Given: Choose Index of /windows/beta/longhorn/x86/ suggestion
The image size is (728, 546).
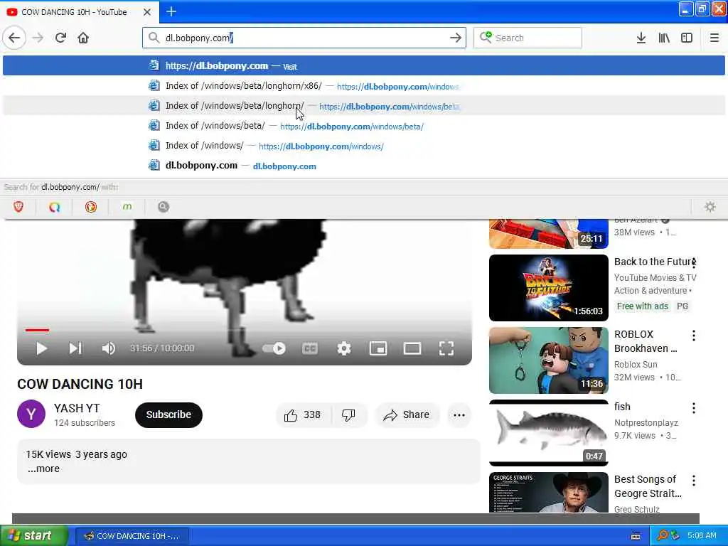Looking at the screenshot, I should pos(363,86).
